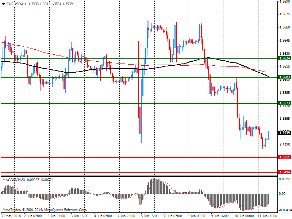Click the low price value 1.3531 in header
Image resolution: width=292 pixels, height=219 pixels.
pos(56,4)
